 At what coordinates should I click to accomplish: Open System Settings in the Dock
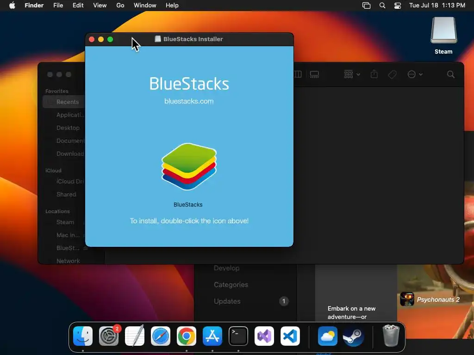coord(109,336)
